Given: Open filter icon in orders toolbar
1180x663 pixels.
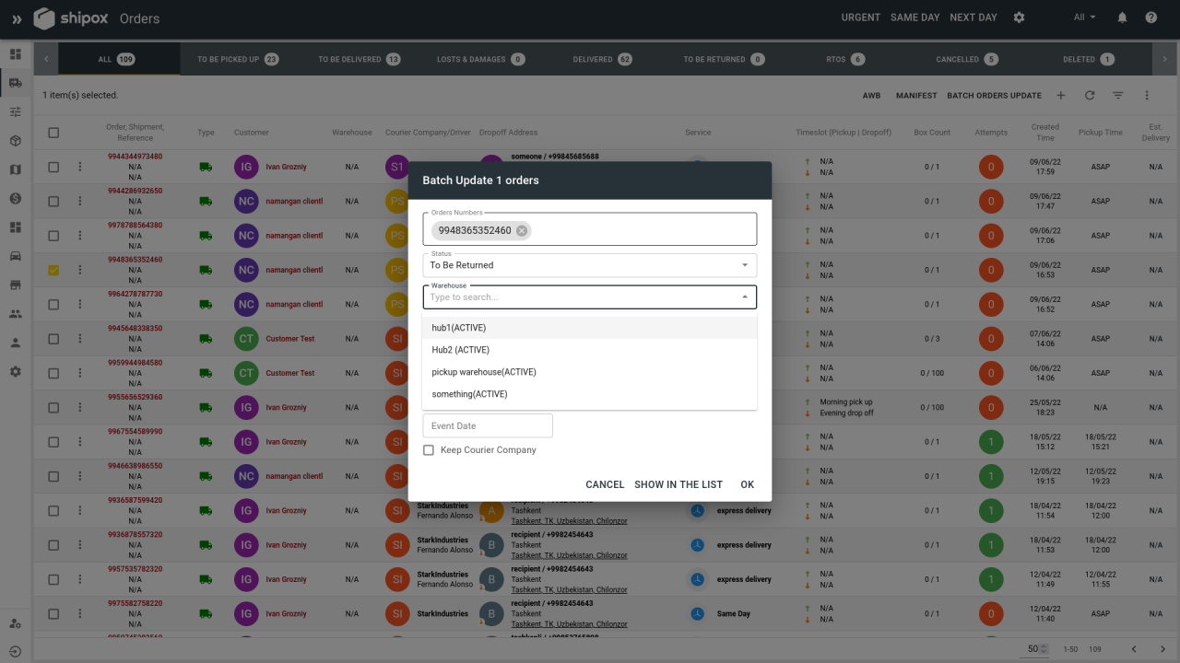Looking at the screenshot, I should (1118, 96).
